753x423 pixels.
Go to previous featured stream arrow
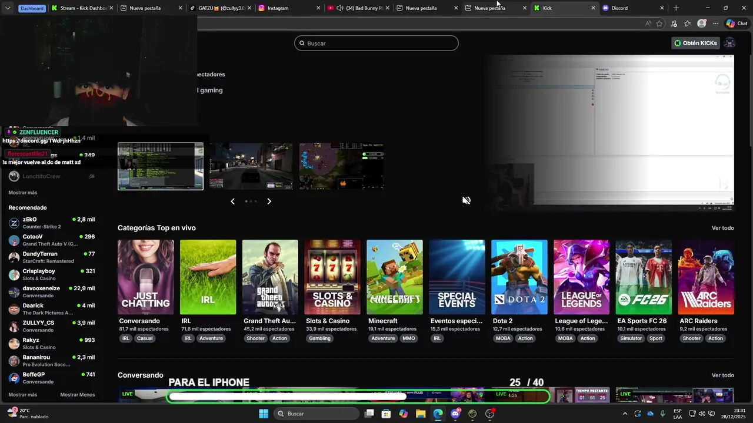[232, 202]
